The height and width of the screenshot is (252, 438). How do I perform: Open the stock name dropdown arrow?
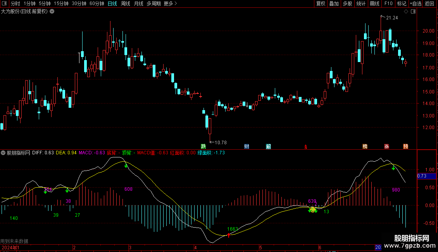click(52, 12)
